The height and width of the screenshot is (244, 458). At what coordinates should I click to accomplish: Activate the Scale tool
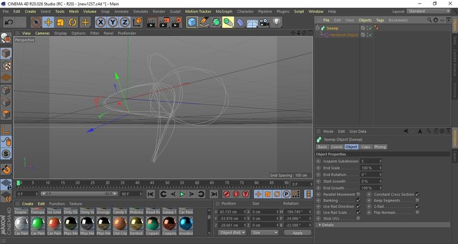pos(60,23)
